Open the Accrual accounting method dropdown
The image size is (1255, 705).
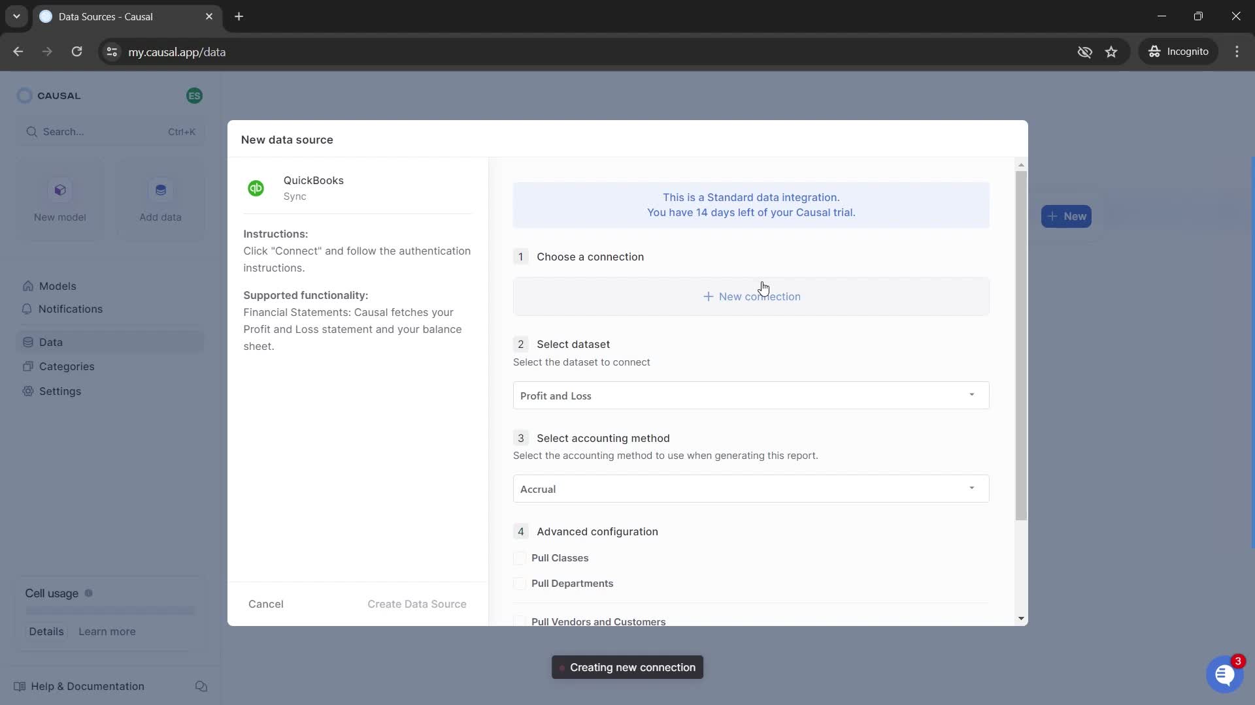(x=751, y=489)
